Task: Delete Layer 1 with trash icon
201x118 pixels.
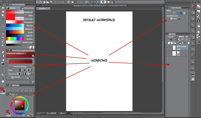Action: (x=189, y=43)
